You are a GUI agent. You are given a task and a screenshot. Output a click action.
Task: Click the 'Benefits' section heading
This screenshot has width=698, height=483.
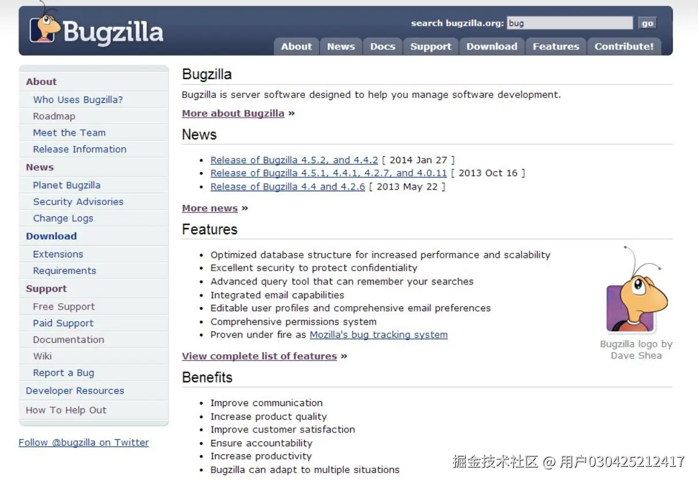[208, 377]
